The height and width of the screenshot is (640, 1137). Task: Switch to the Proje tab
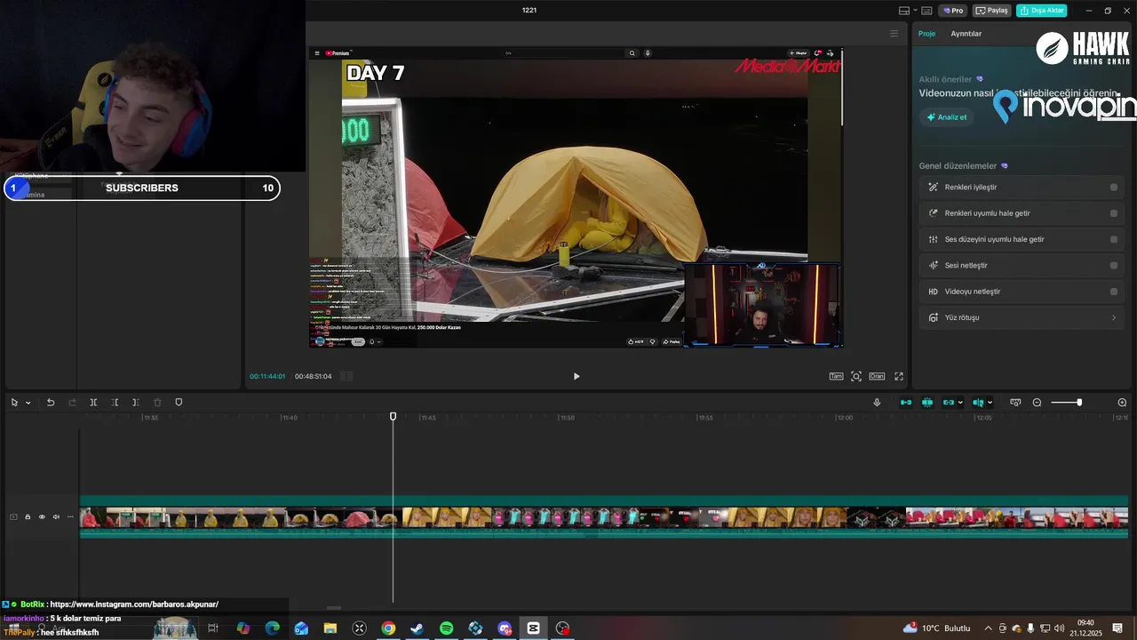(x=926, y=34)
